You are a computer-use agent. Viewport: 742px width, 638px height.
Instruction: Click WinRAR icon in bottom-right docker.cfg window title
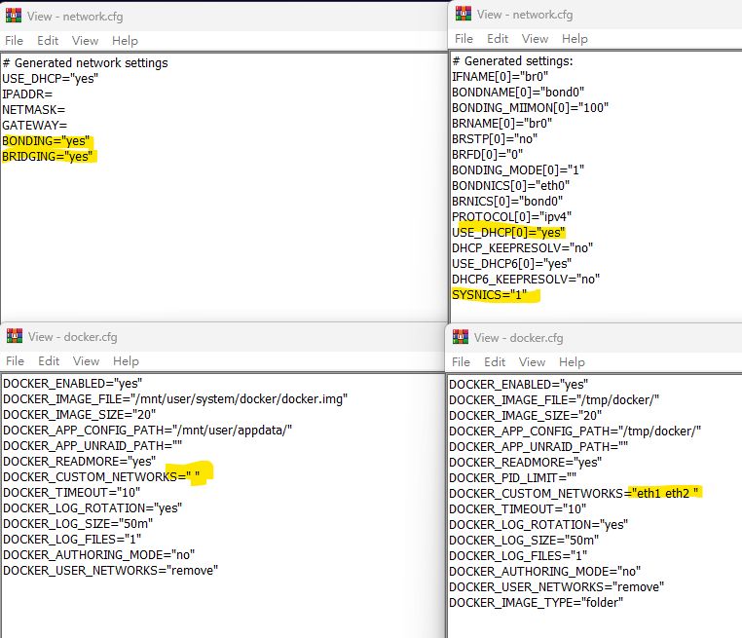pyautogui.click(x=461, y=337)
